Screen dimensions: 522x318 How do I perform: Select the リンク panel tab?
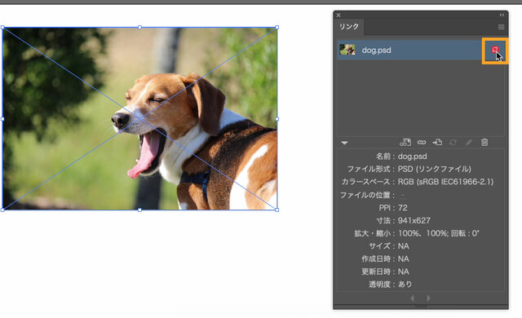349,27
